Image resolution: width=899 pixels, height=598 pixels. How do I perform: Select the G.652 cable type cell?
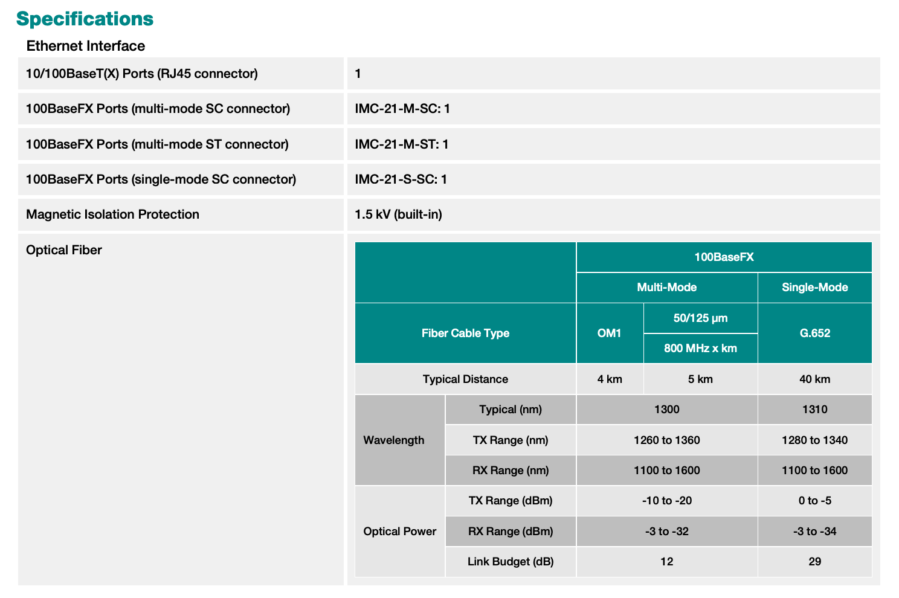[814, 333]
